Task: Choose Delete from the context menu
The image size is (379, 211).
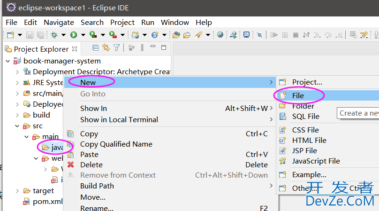Action: 169,165
